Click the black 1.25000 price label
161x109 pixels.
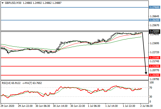coord(154,31)
